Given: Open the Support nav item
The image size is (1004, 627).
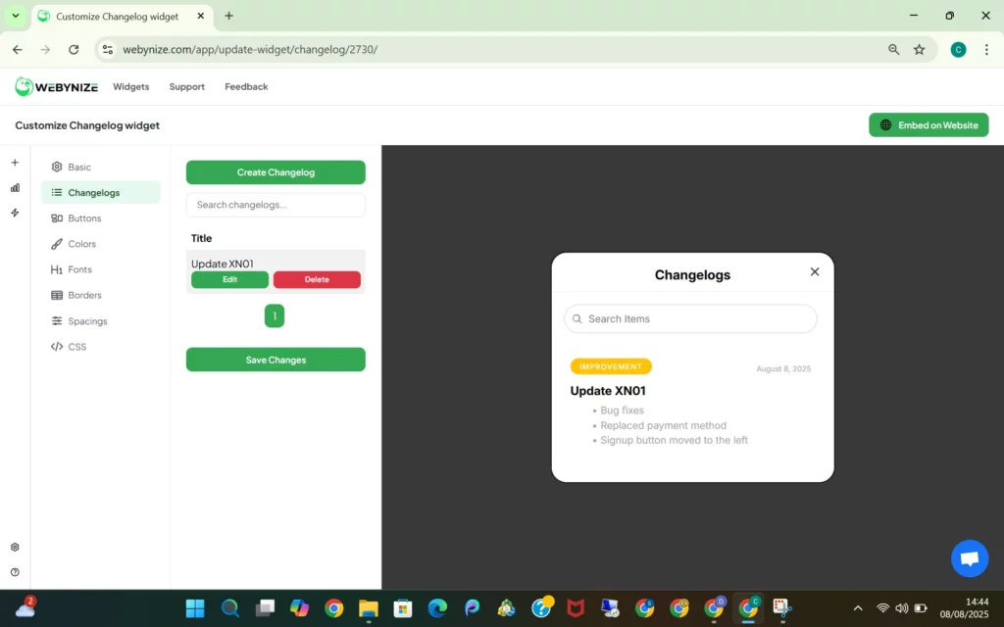Looking at the screenshot, I should tap(187, 86).
